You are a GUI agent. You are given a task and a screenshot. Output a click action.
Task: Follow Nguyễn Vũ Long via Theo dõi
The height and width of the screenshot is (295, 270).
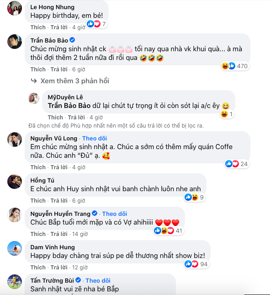pyautogui.click(x=95, y=139)
